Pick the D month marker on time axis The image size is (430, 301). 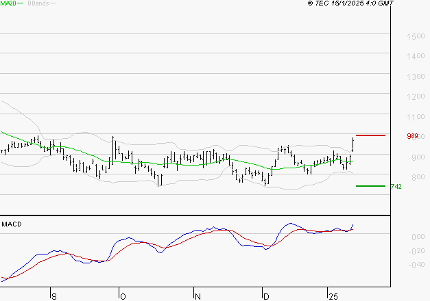[x=266, y=296]
